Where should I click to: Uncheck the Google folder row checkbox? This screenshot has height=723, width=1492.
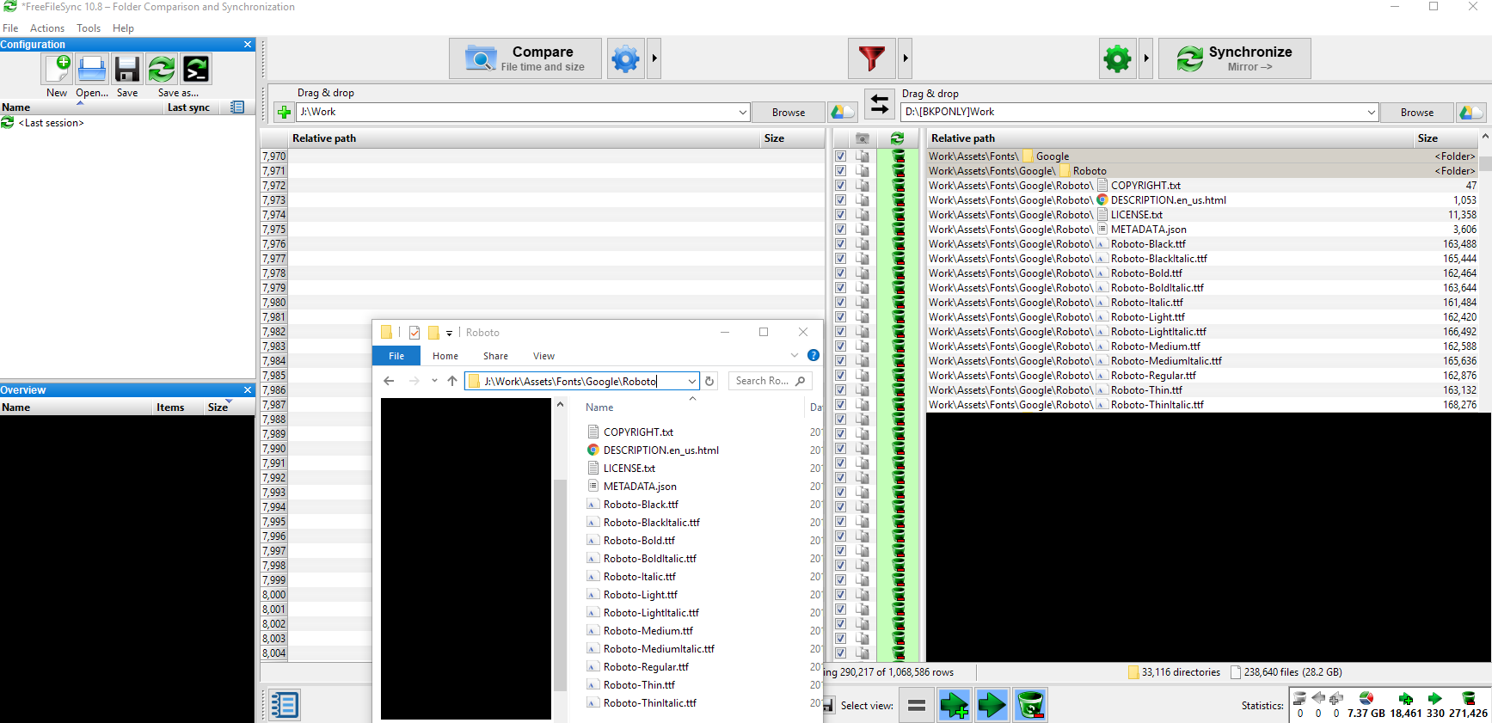tap(841, 156)
